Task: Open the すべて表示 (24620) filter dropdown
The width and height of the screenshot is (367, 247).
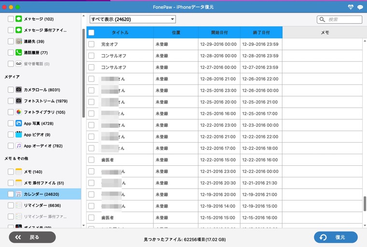Action: (x=133, y=19)
